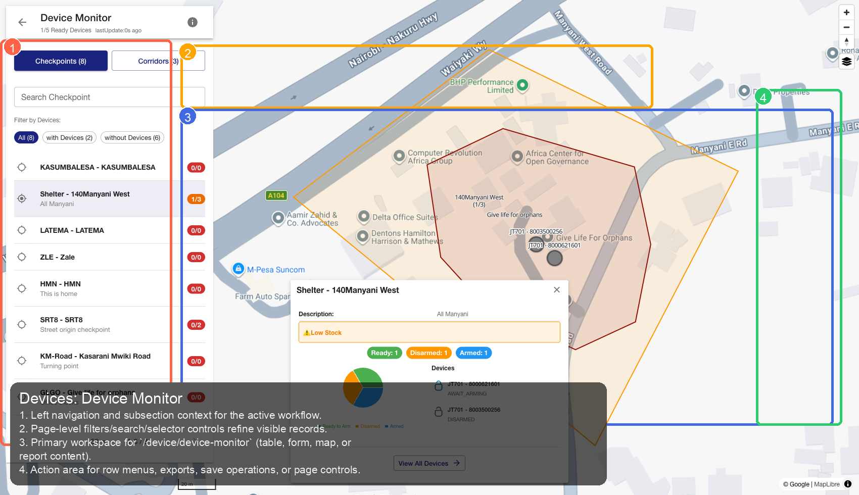Click the back arrow beside Device Monitor

point(22,22)
